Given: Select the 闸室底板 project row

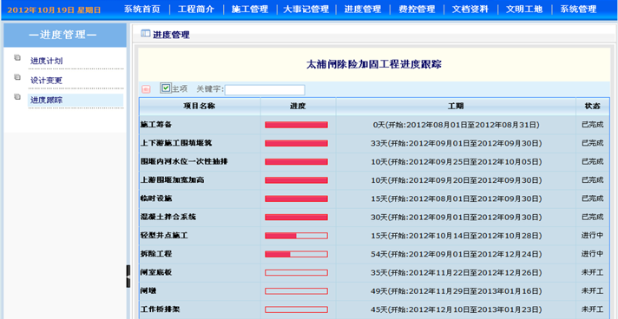Looking at the screenshot, I should point(374,272).
